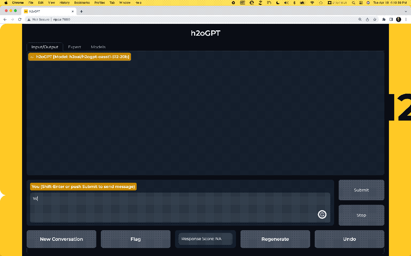This screenshot has height=256, width=411.
Task: Click the Grammarly icon in the message box
Action: click(x=322, y=214)
